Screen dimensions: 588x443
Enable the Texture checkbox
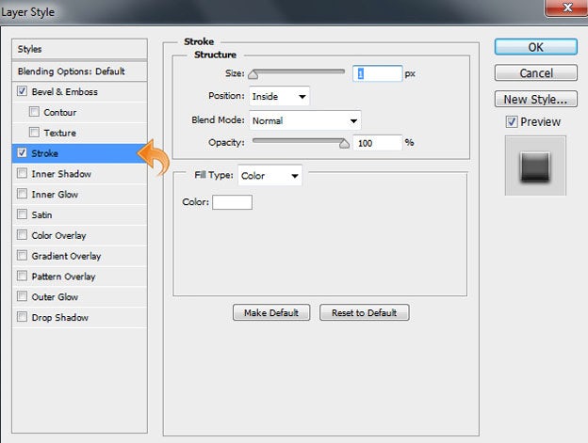pos(34,132)
